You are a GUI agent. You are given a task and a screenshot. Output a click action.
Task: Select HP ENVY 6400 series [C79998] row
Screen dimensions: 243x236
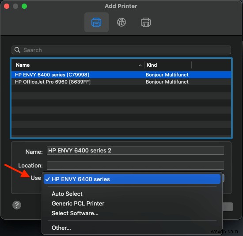121,75
